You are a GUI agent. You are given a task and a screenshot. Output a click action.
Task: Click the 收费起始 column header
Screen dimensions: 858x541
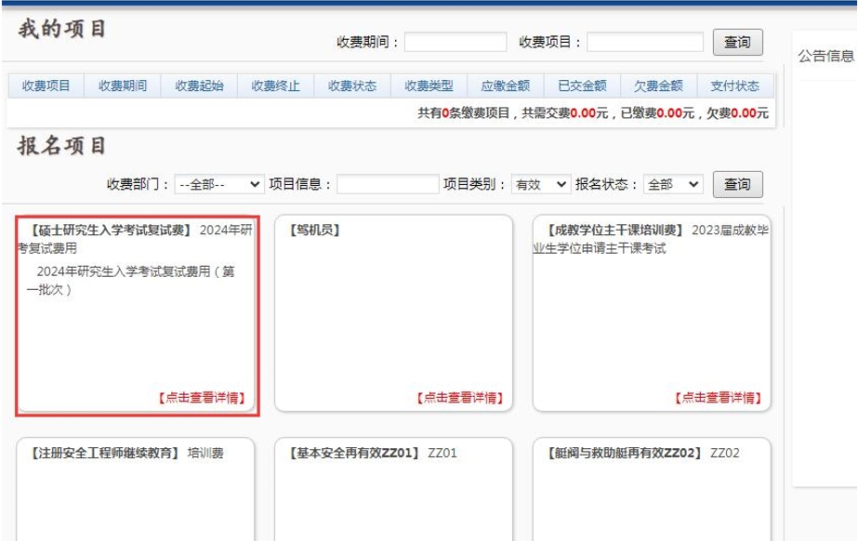click(x=199, y=86)
